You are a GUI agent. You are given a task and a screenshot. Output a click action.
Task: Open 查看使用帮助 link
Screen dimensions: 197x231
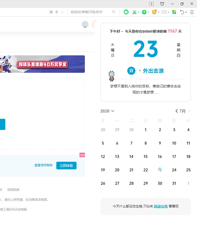click(x=44, y=165)
